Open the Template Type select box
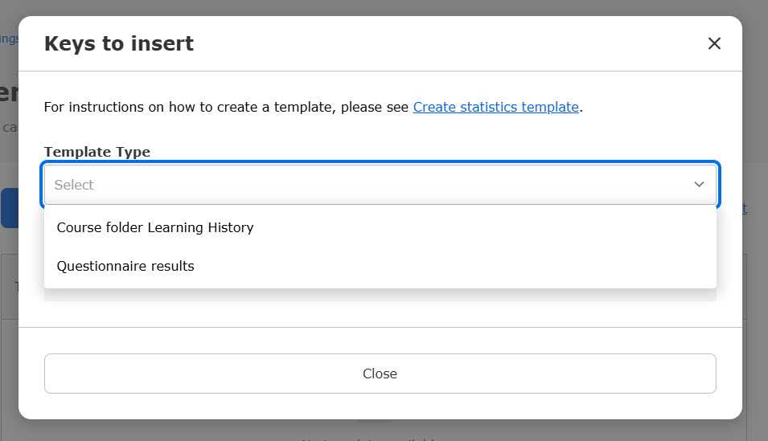Screen dimensions: 768x441 [x=380, y=185]
